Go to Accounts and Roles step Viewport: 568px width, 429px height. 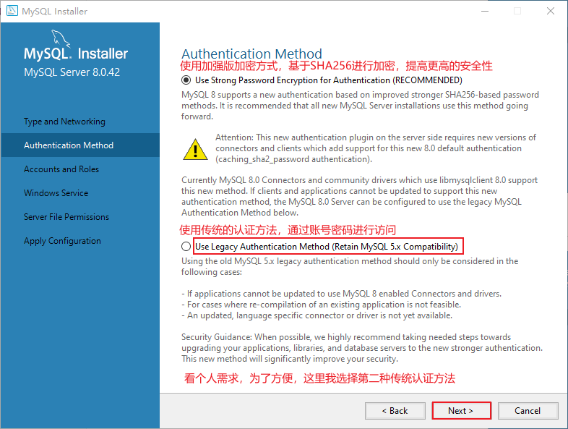coord(61,169)
